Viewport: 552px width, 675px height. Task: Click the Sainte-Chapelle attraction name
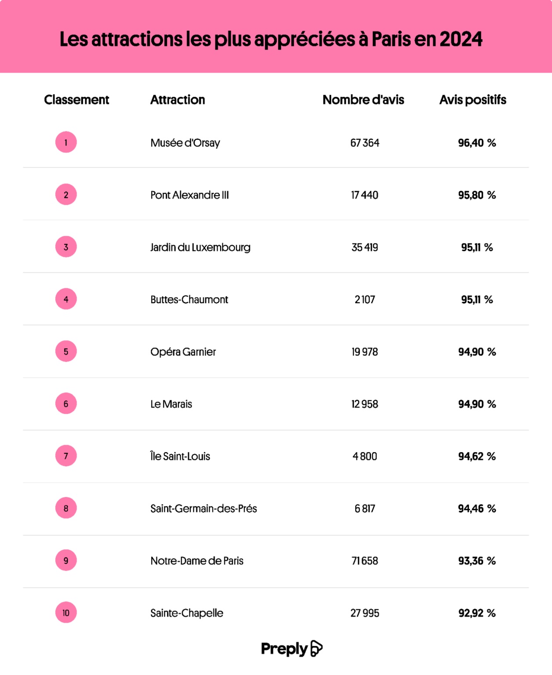pos(187,613)
